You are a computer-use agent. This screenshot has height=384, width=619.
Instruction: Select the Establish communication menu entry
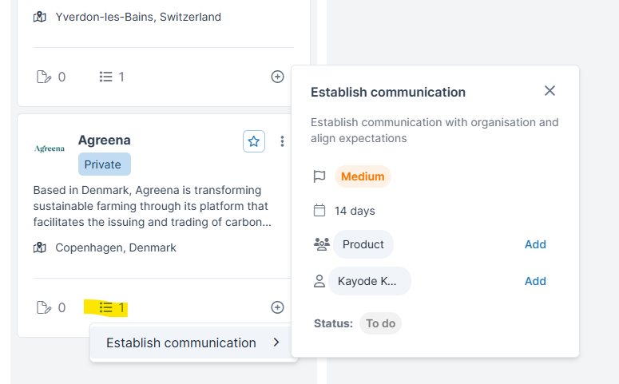(181, 342)
